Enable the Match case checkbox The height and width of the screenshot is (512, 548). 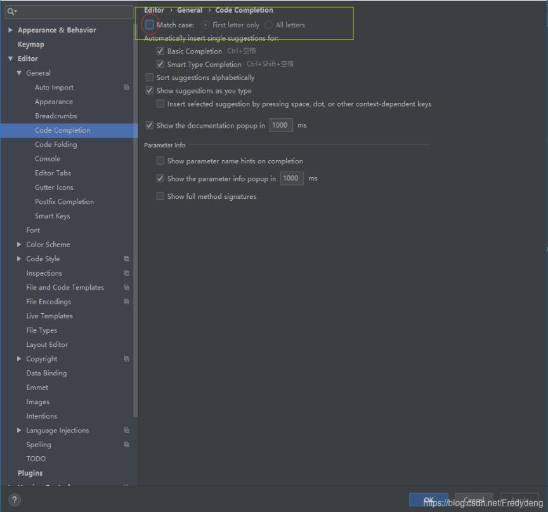tap(149, 25)
